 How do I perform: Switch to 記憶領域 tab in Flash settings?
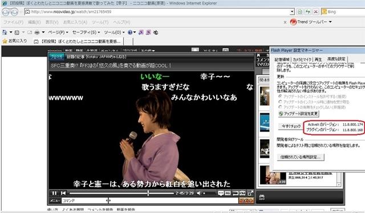pos(282,60)
